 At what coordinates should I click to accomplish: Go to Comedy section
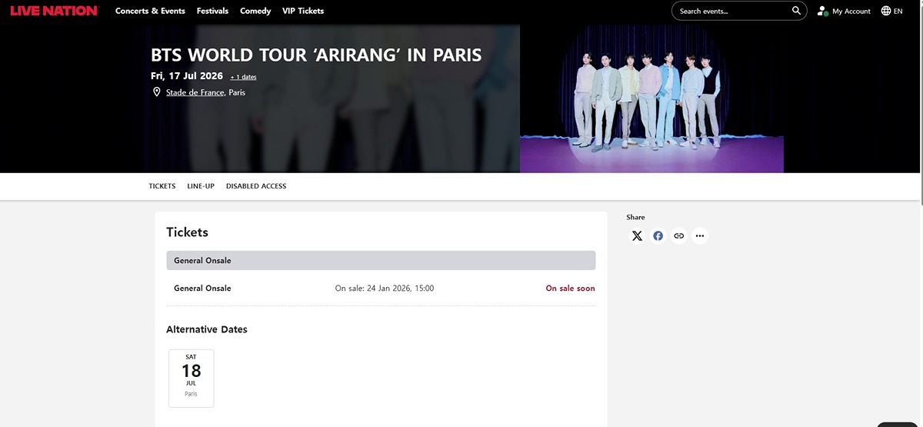click(255, 11)
